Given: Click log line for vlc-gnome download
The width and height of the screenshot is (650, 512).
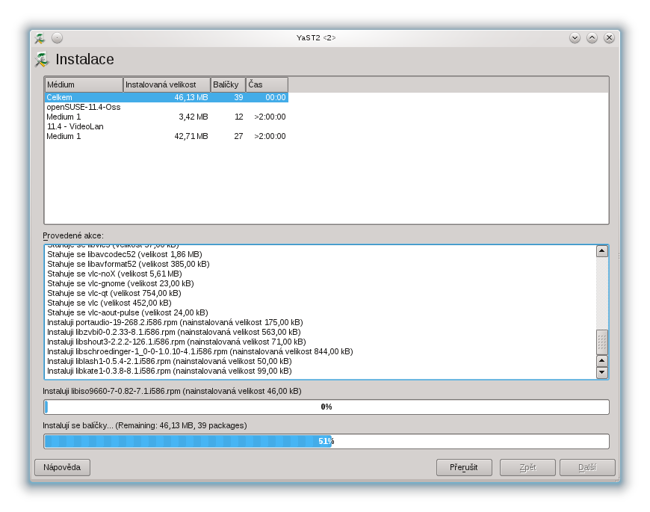Looking at the screenshot, I should (120, 283).
